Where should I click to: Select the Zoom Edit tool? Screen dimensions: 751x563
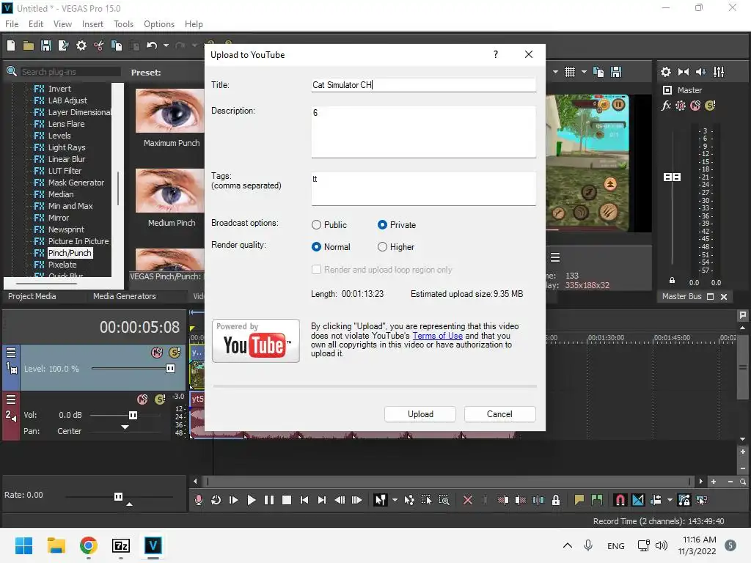(444, 500)
